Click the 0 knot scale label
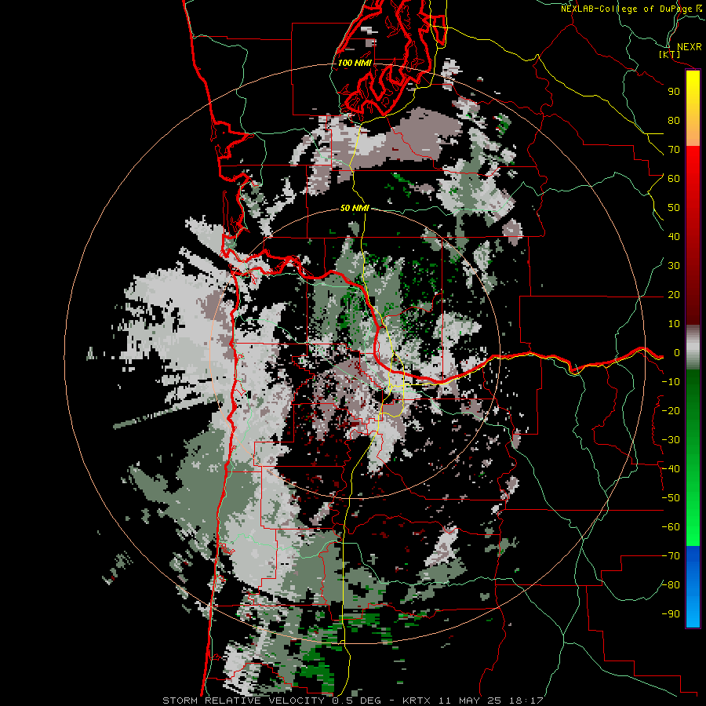 677,353
